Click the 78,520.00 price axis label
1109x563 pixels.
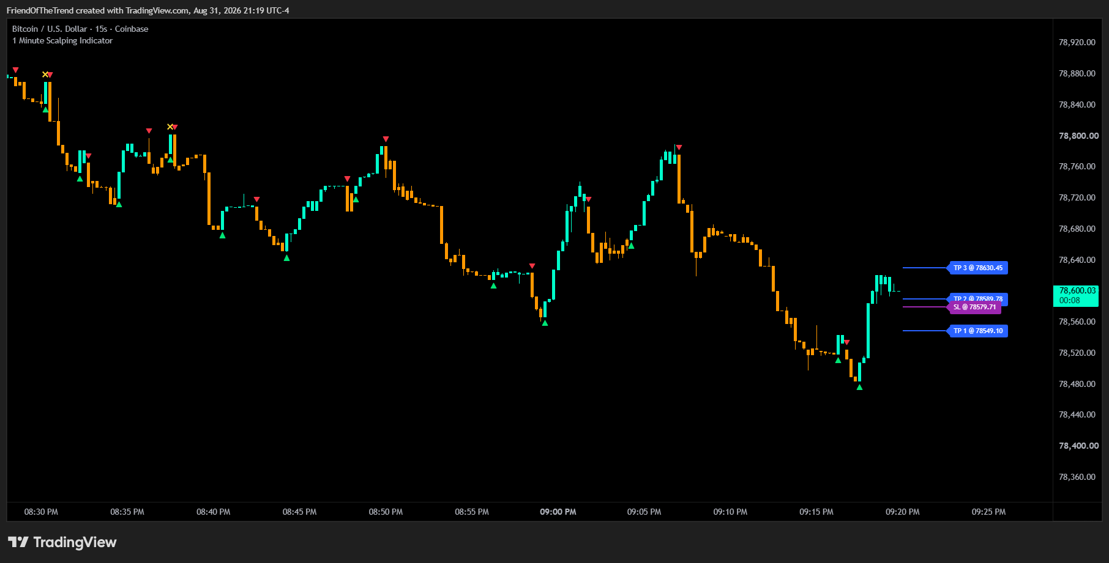(x=1077, y=353)
